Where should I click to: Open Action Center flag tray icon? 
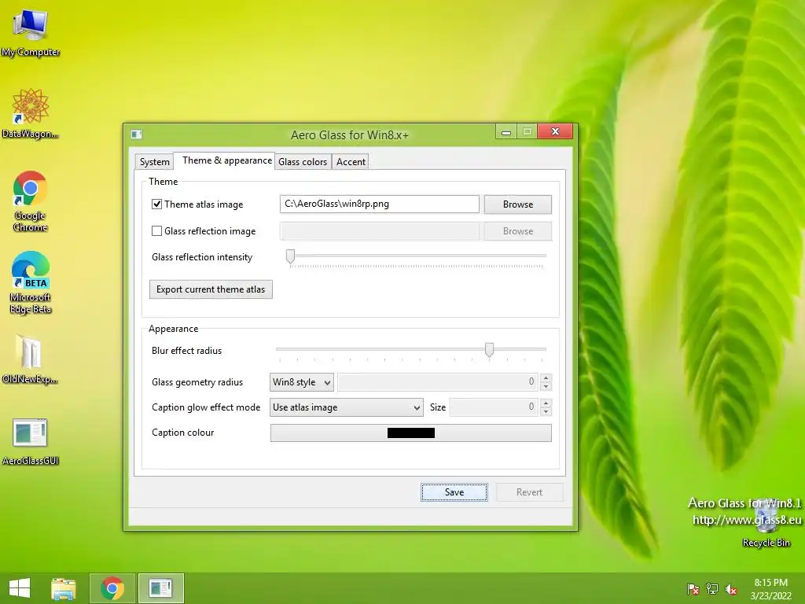(693, 589)
